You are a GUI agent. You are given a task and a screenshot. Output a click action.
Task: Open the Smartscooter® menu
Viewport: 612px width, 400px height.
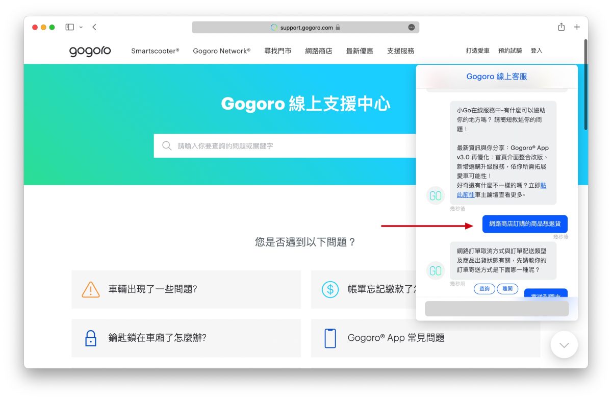click(x=155, y=51)
